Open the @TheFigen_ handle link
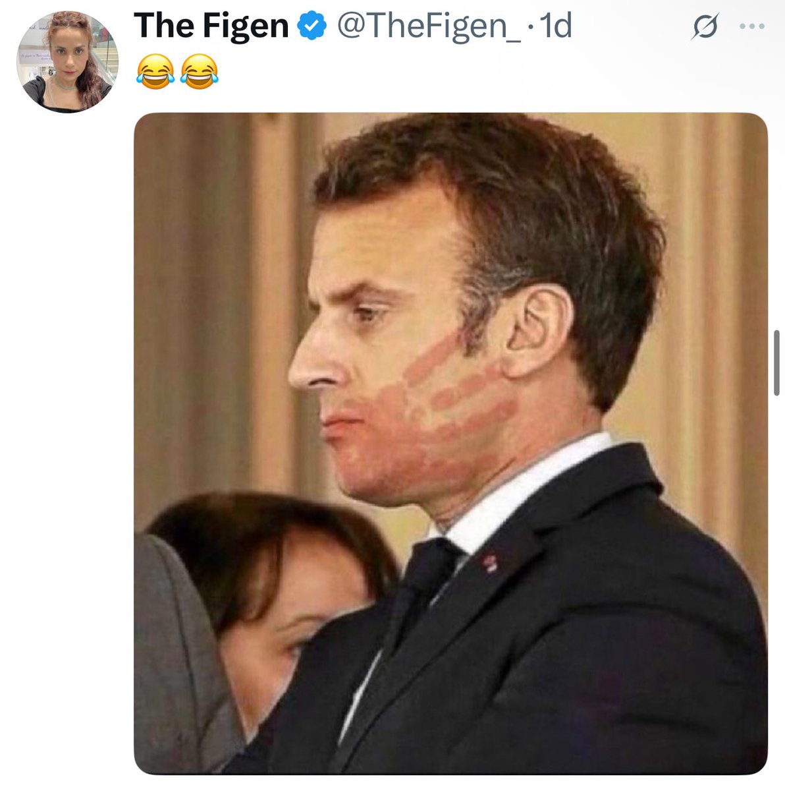The image size is (785, 791). pyautogui.click(x=428, y=26)
